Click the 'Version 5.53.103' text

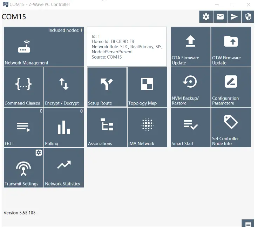20,213
